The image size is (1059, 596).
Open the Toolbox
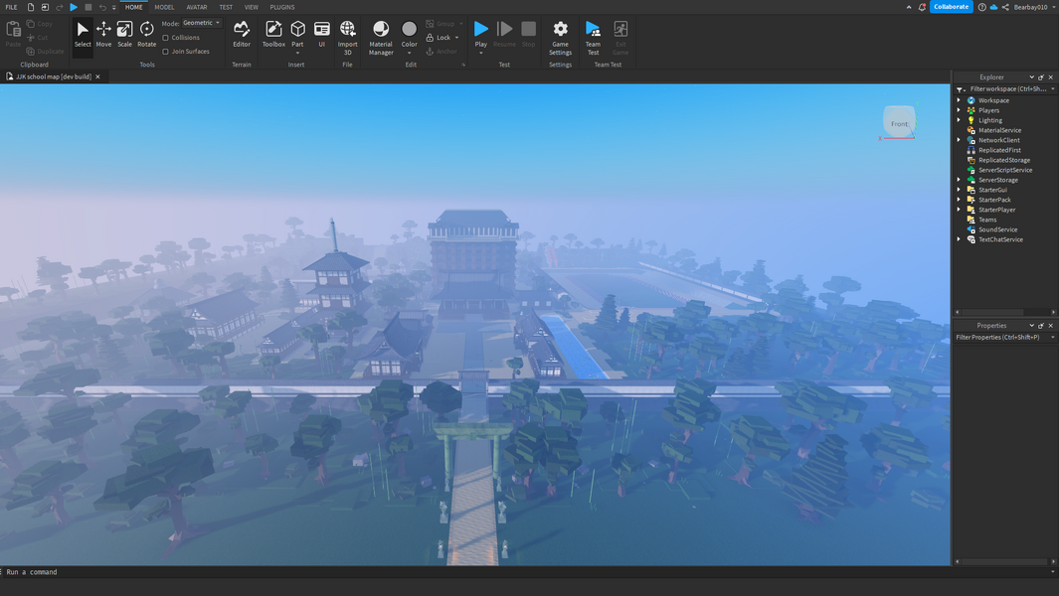(x=273, y=35)
